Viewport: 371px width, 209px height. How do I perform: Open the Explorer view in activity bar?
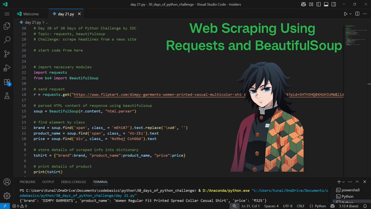[7, 26]
